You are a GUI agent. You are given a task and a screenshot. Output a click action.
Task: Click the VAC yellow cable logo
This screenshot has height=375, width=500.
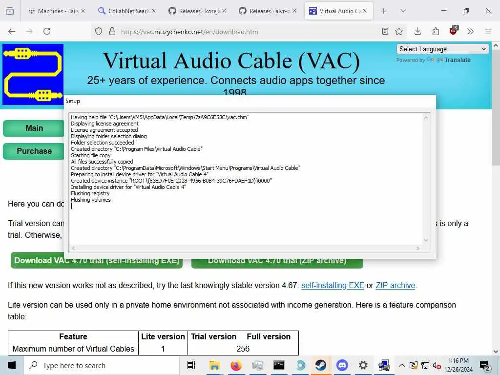(33, 75)
